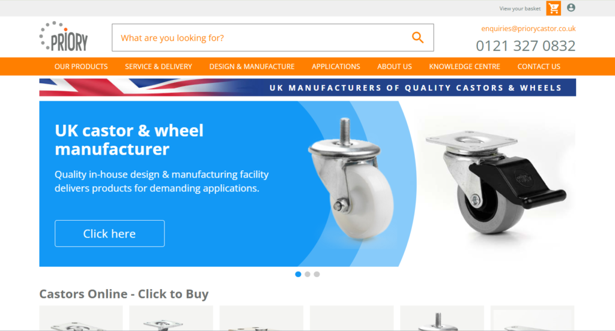Select the second carousel dot
The height and width of the screenshot is (331, 615).
tap(307, 274)
